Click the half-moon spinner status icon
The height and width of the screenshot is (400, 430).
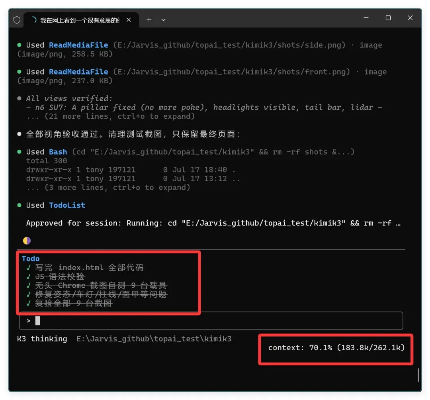[x=27, y=241]
